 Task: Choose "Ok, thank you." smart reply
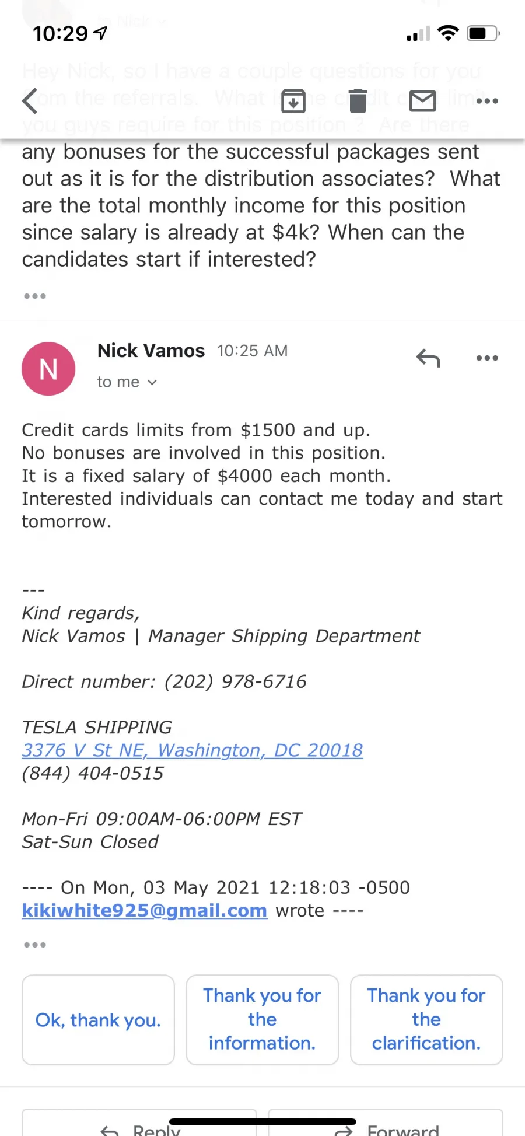98,1020
